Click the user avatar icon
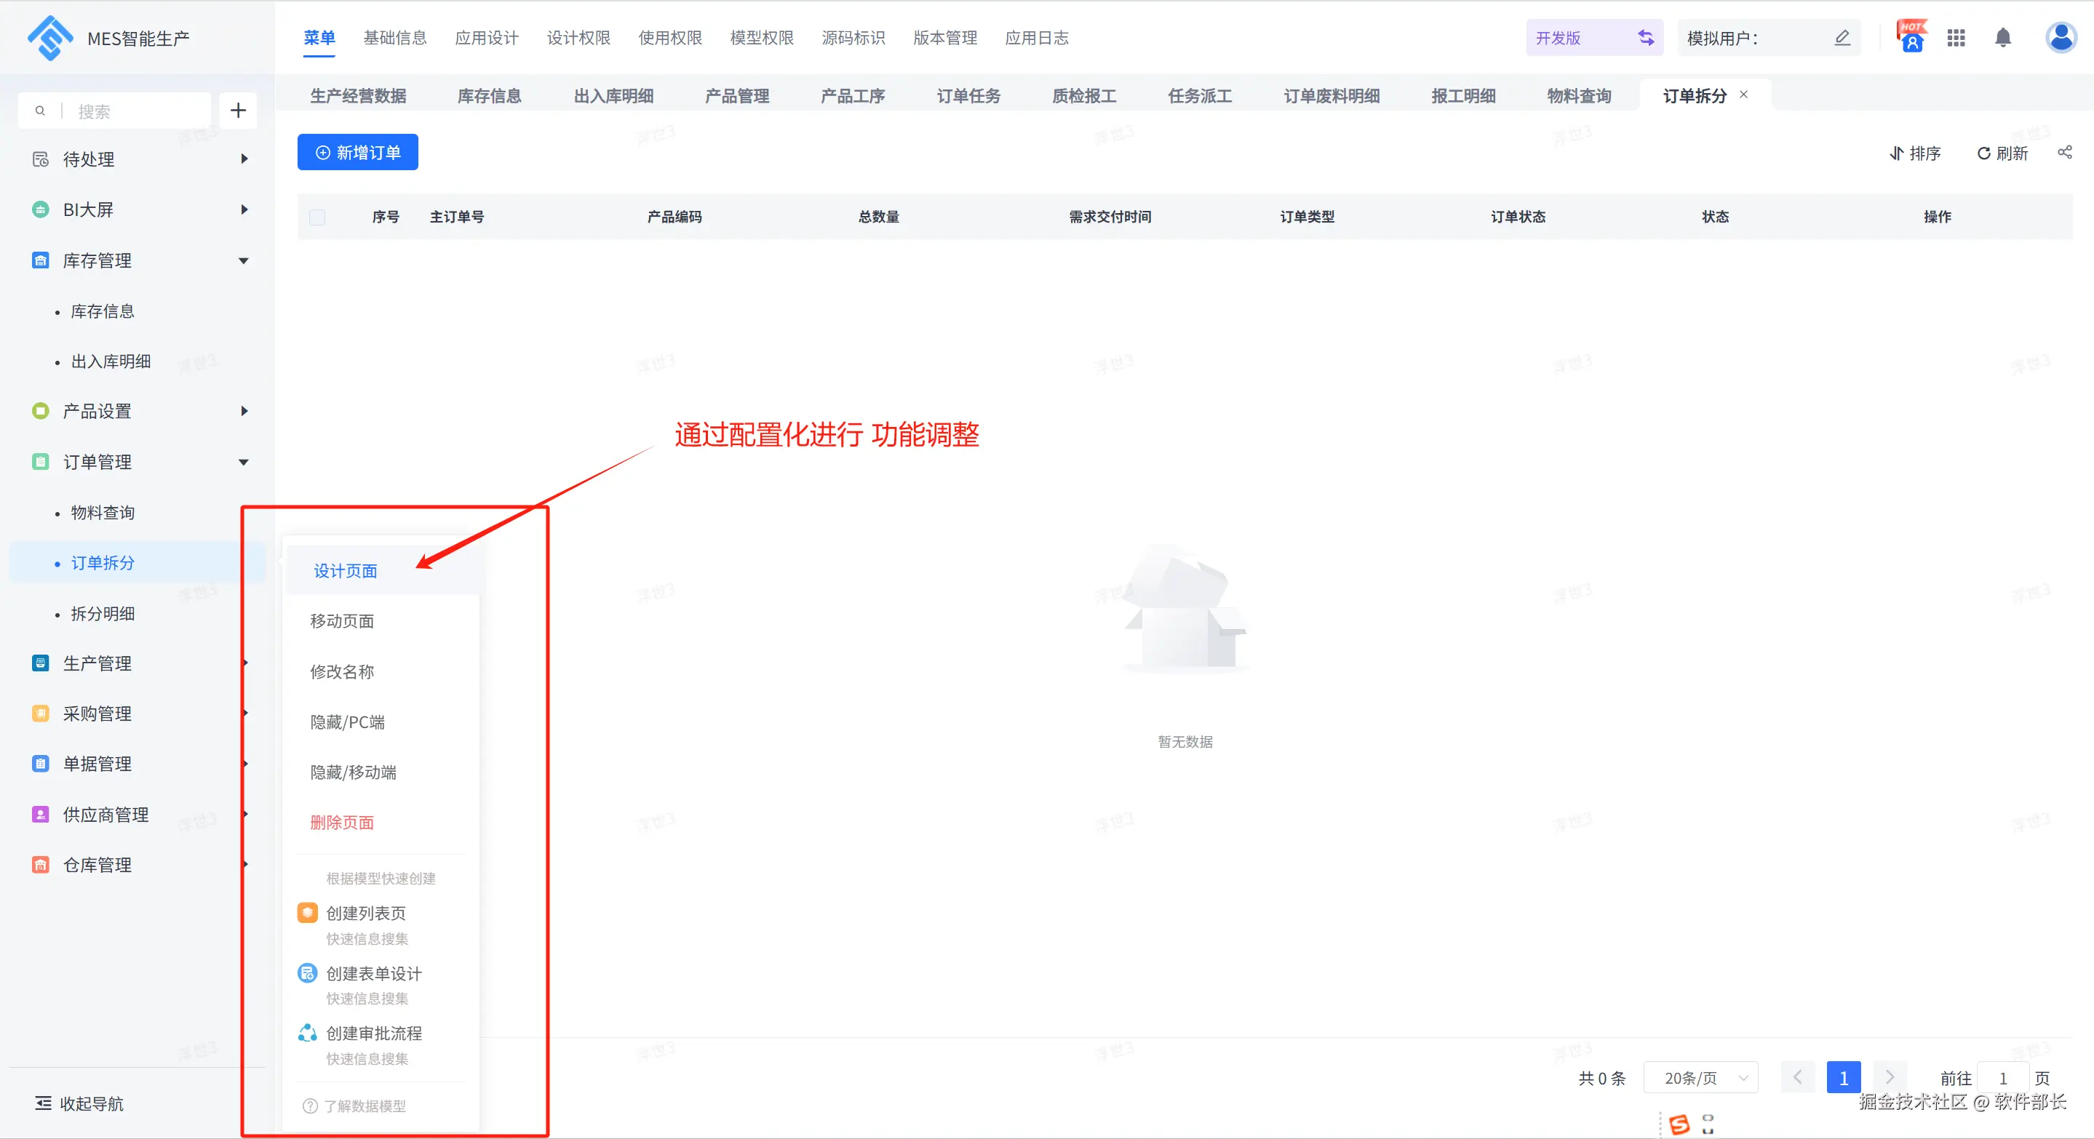The height and width of the screenshot is (1139, 2094). click(2061, 38)
